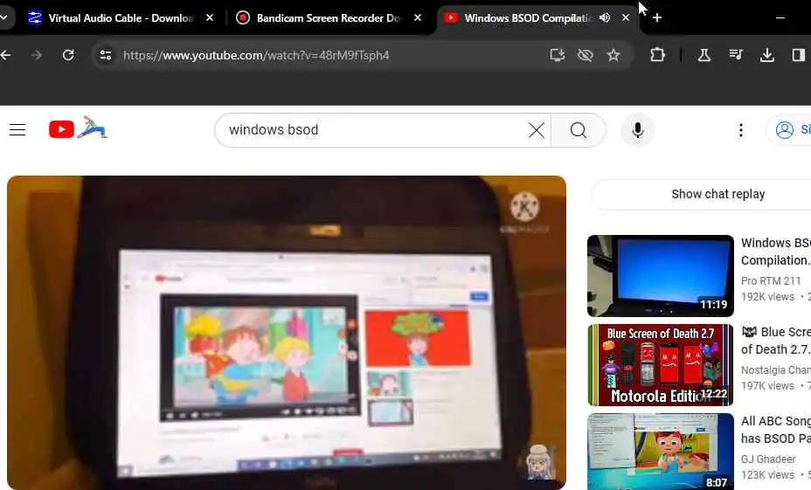Screen dimensions: 811x490
Task: Run search with the magnifier button
Action: pos(579,130)
